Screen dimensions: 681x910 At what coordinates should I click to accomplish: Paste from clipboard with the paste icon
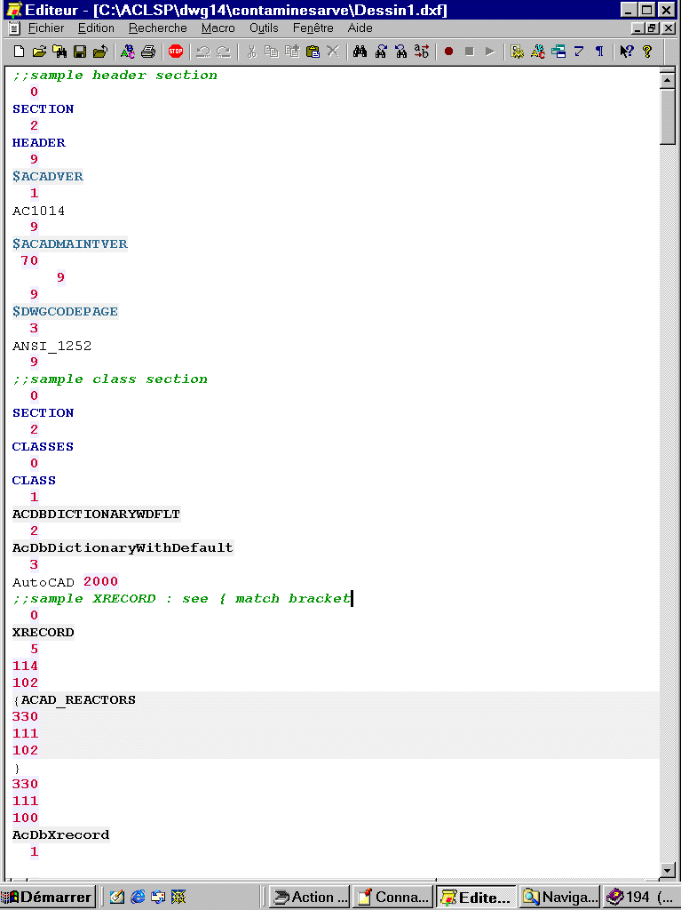[x=313, y=52]
